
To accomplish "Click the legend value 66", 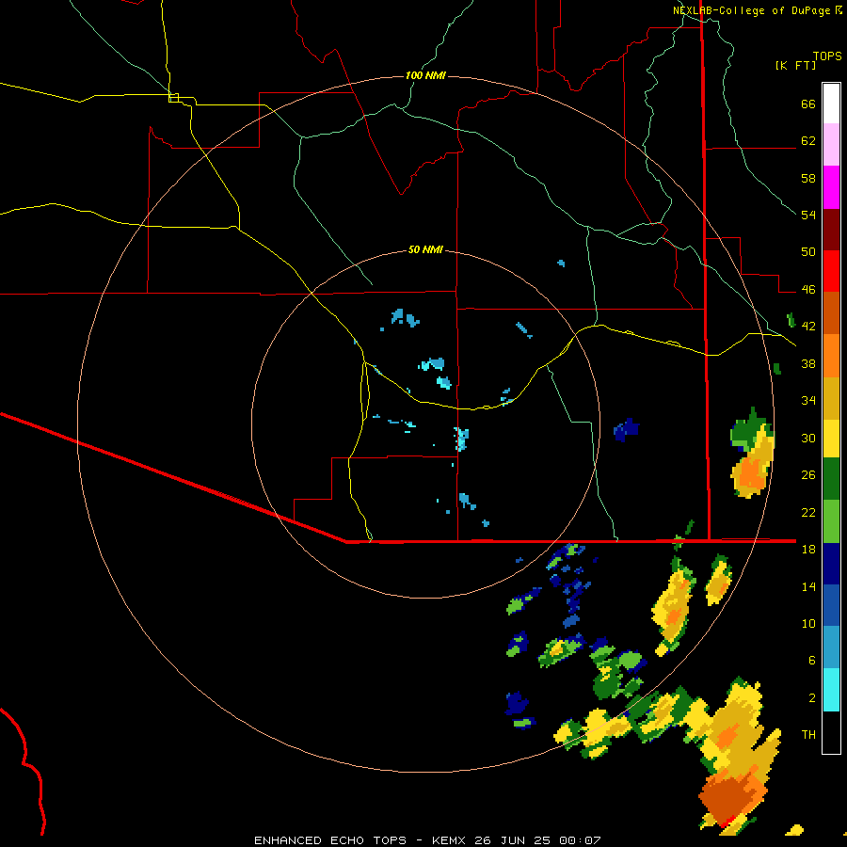I will pyautogui.click(x=808, y=104).
